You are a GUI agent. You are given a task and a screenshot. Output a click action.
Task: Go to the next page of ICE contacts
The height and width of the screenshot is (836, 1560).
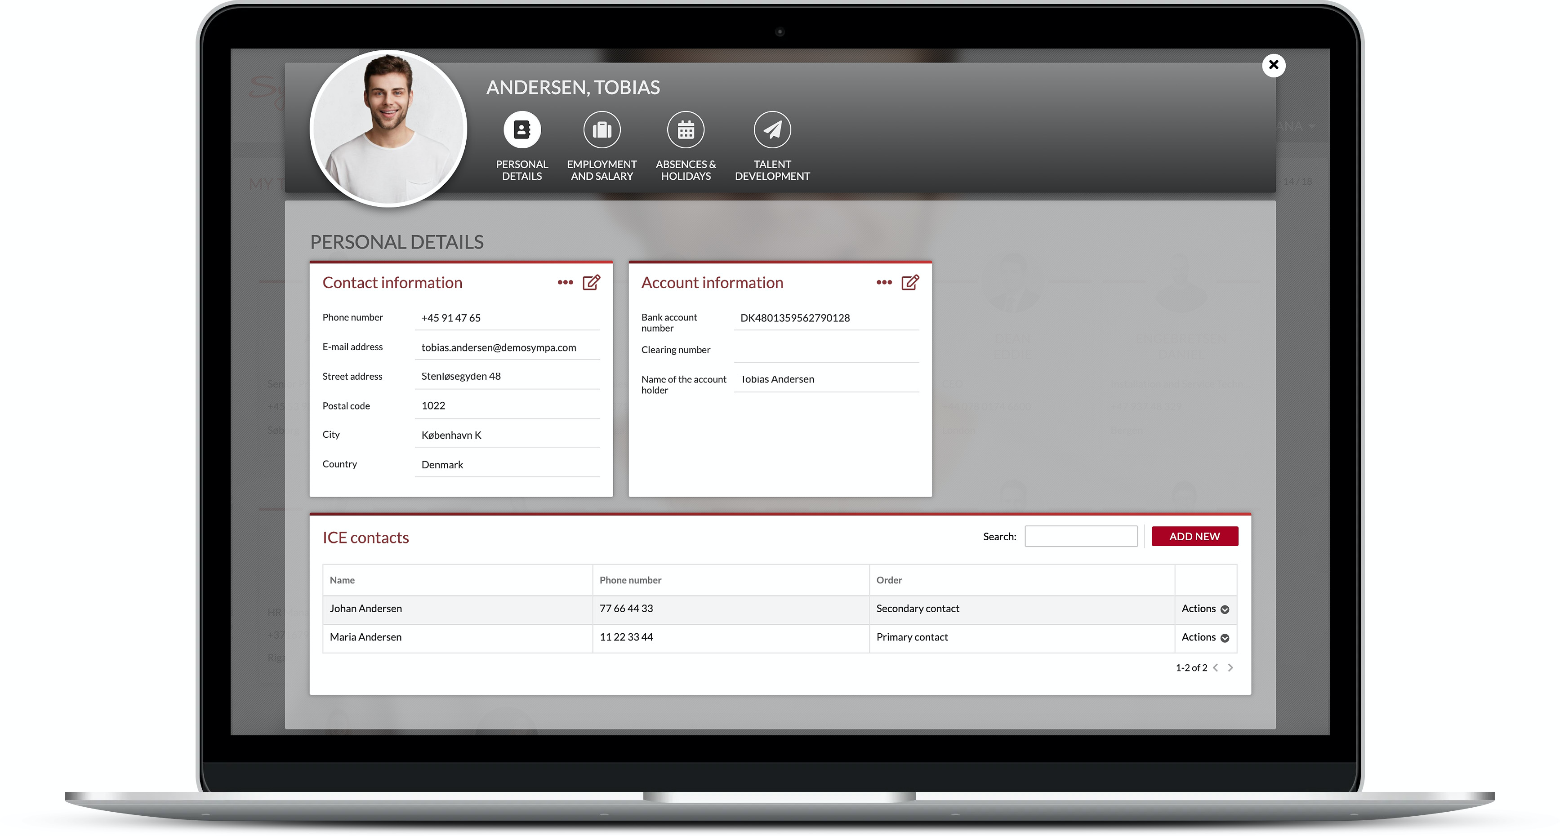point(1230,668)
